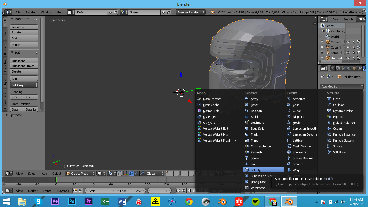The image size is (368, 207).
Task: Click the Smoke modifier icon
Action: [x=329, y=146]
